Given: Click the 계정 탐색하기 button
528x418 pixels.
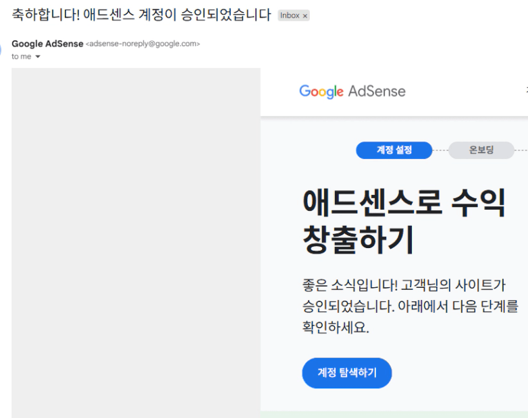Looking at the screenshot, I should coord(347,373).
